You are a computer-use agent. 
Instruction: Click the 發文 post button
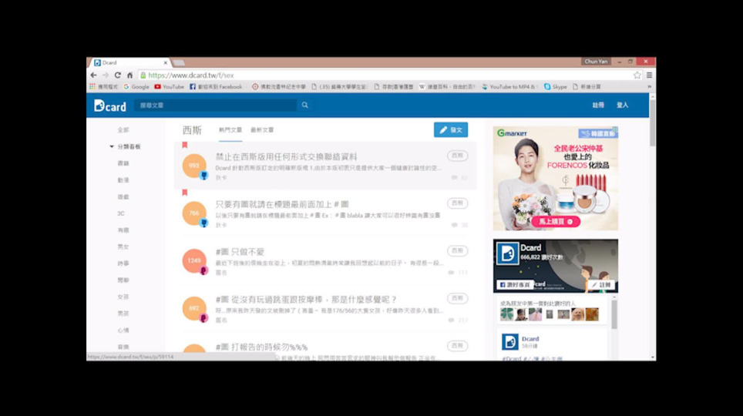[x=451, y=130]
